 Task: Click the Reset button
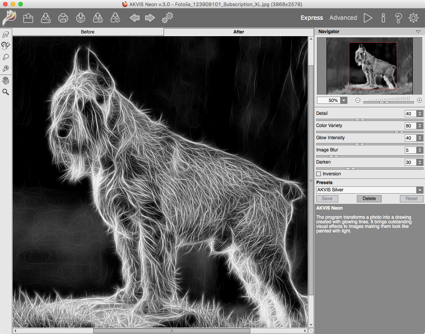411,199
